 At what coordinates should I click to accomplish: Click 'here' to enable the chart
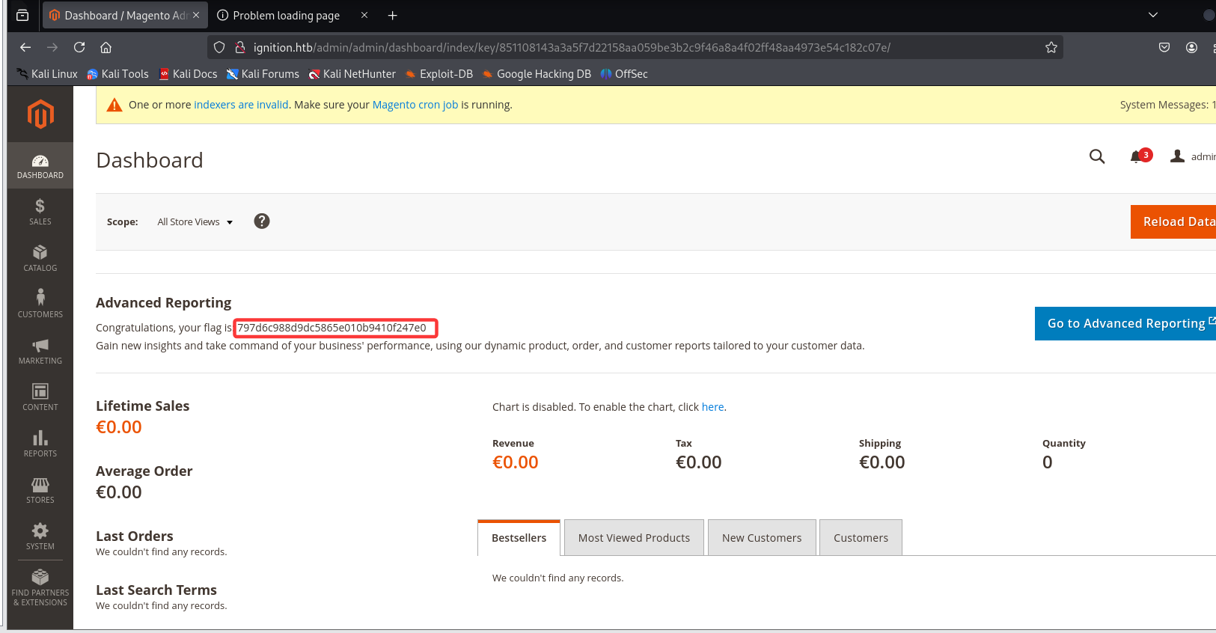click(x=712, y=407)
